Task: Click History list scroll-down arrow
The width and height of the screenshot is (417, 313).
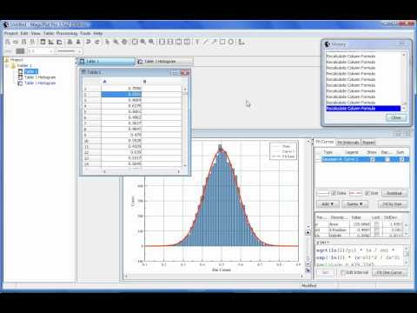Action: tap(404, 109)
